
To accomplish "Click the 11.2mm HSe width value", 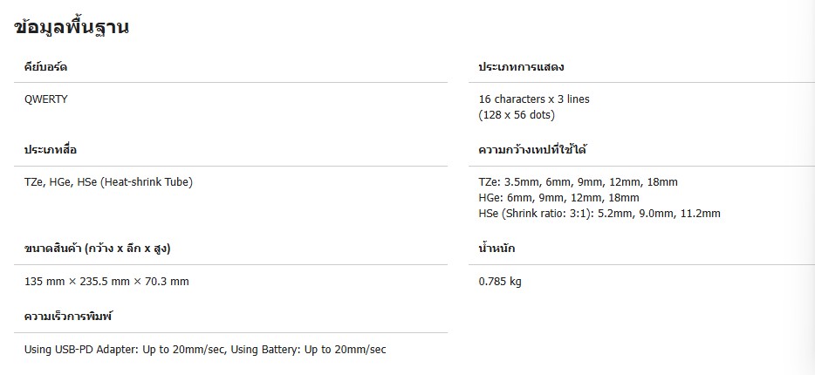I will [699, 214].
